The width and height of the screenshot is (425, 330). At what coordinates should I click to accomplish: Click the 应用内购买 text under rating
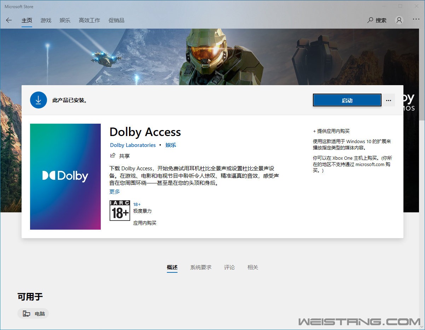pyautogui.click(x=145, y=223)
